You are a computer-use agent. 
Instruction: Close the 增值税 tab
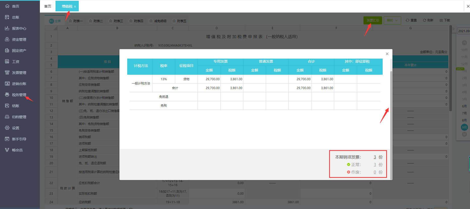click(75, 7)
